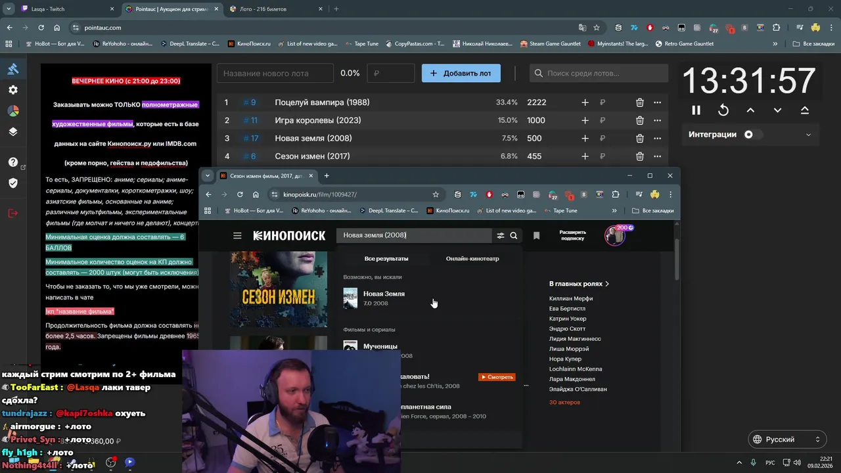This screenshot has width=841, height=473.
Task: Decrease timer with down arrow
Action: [x=777, y=110]
